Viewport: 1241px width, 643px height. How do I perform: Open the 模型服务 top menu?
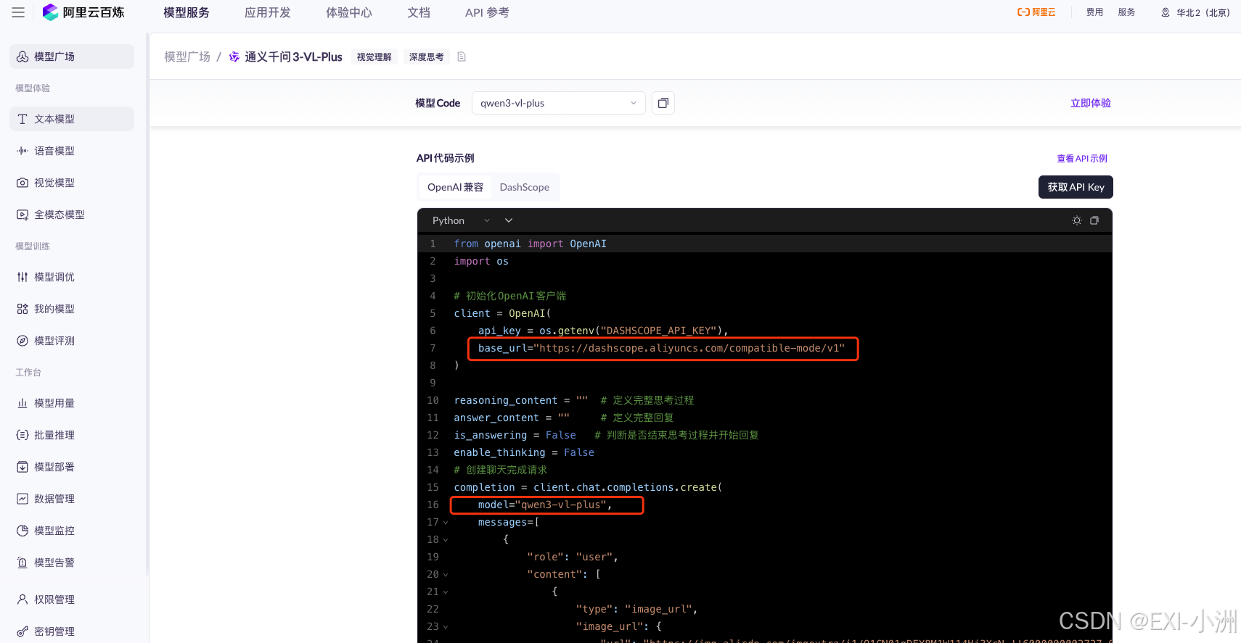click(x=187, y=12)
